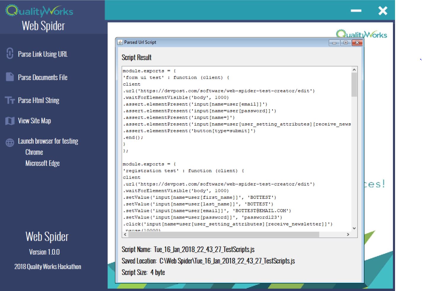Click the Saved Location path C:\Web Spider
Image resolution: width=422 pixels, height=291 pixels.
(x=227, y=261)
